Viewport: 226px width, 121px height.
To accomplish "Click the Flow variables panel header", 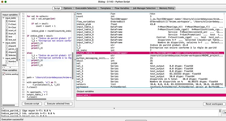I will [10, 70].
